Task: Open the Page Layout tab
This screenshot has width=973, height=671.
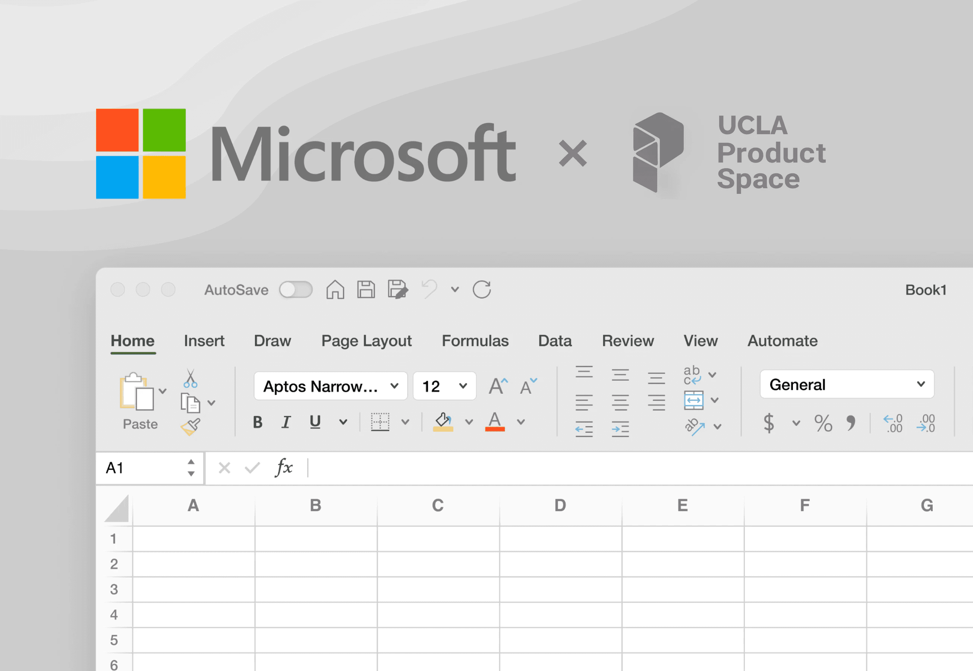Action: [x=366, y=341]
